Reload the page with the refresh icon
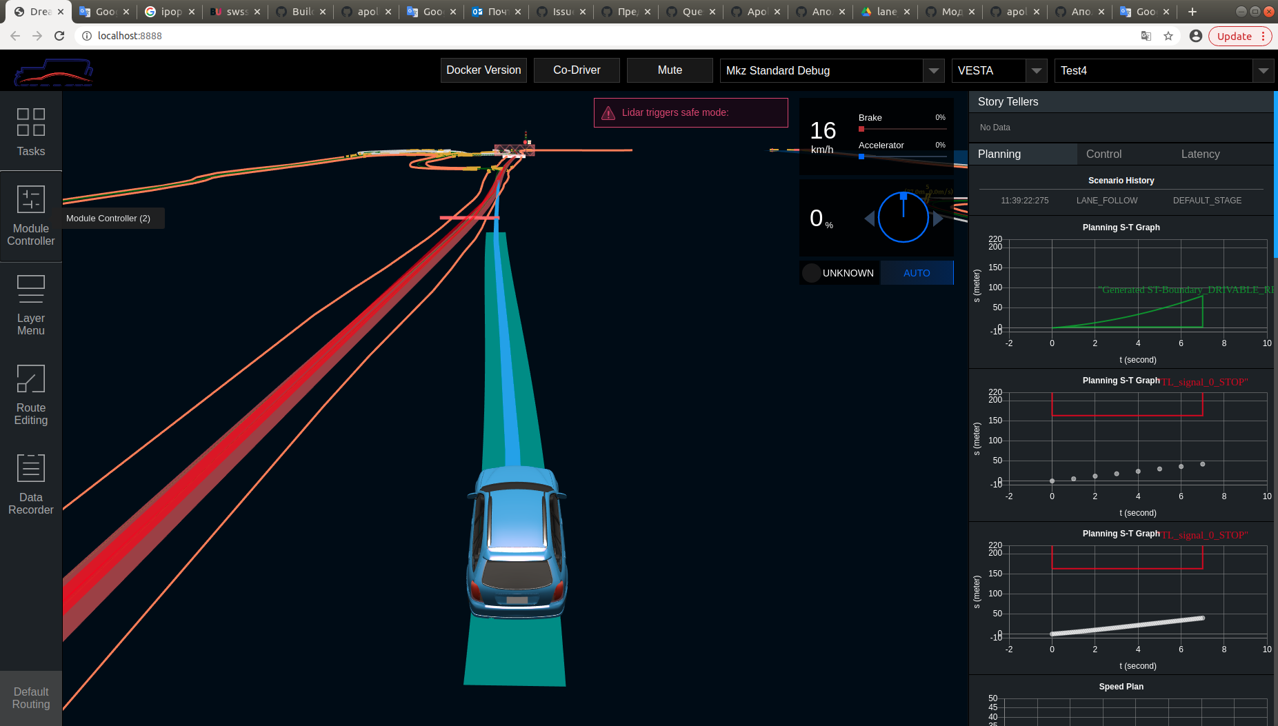 pos(59,36)
